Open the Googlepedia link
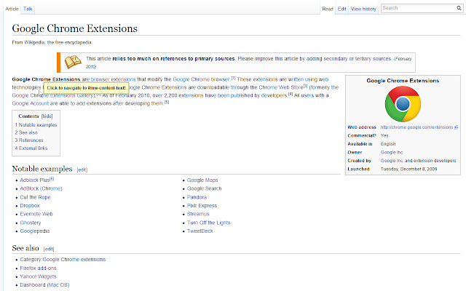Screen dimensions: 466x291 point(35,231)
